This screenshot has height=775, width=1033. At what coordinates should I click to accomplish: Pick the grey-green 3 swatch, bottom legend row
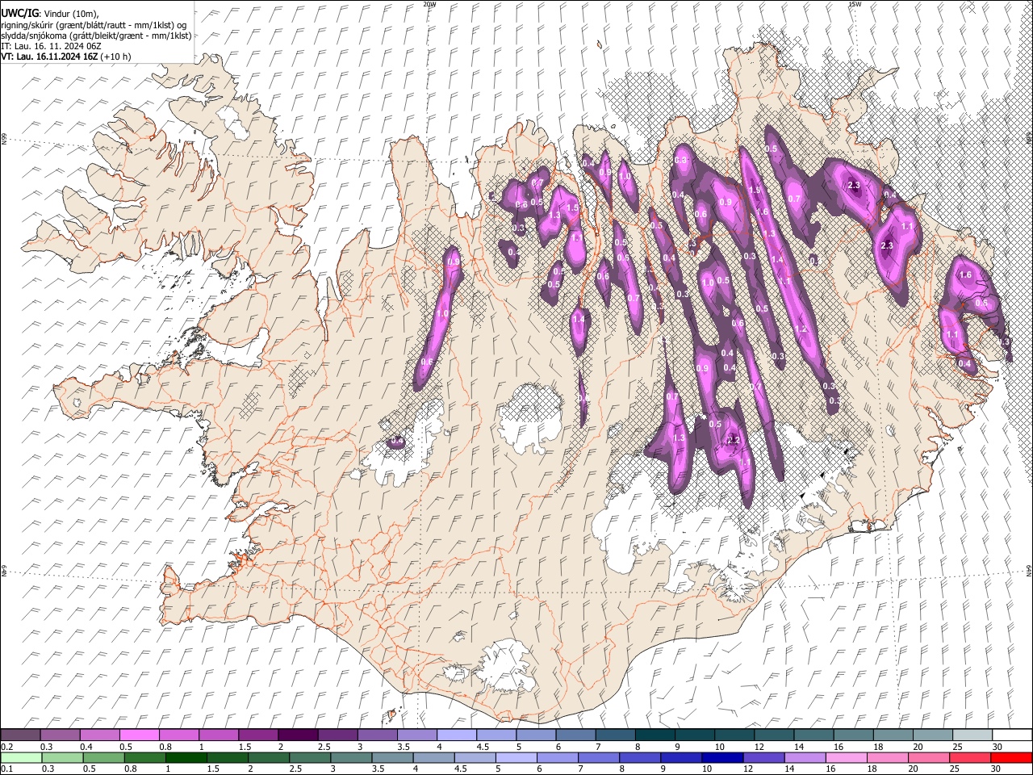click(x=351, y=757)
